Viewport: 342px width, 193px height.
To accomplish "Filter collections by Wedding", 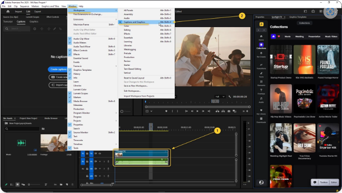I will coord(299,36).
